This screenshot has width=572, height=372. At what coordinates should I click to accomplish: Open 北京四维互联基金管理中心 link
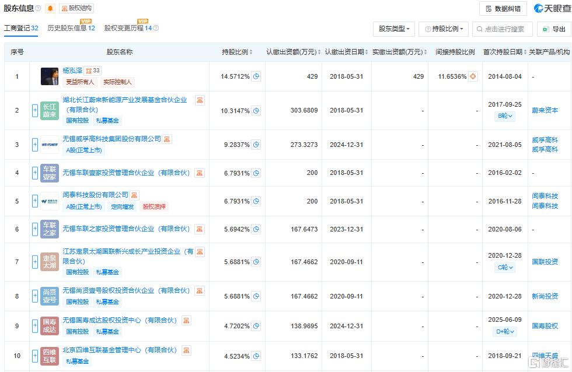(120, 350)
